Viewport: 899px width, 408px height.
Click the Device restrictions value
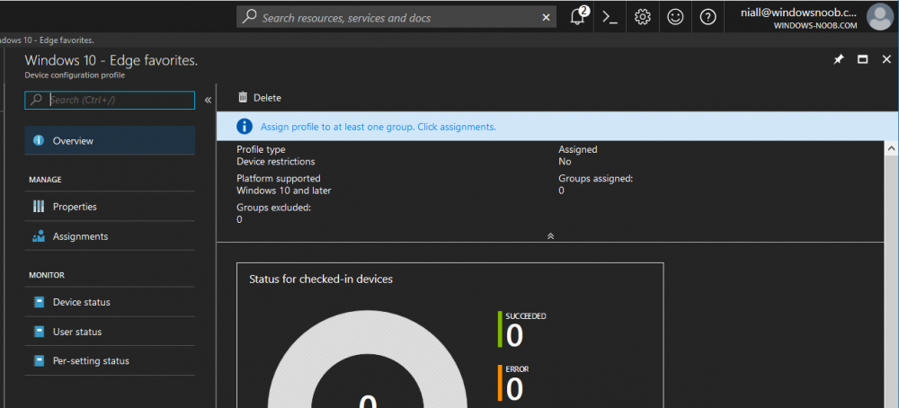coord(276,162)
